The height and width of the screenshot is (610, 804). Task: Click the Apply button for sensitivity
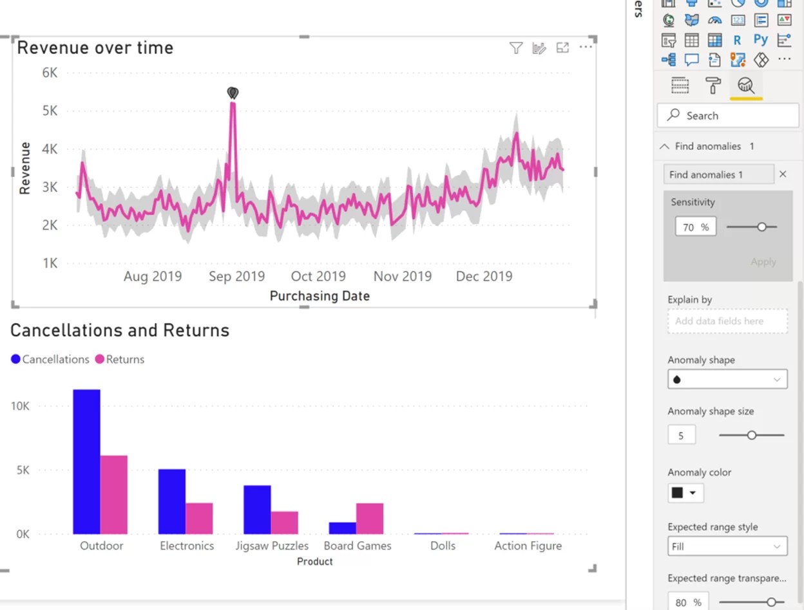coord(763,262)
